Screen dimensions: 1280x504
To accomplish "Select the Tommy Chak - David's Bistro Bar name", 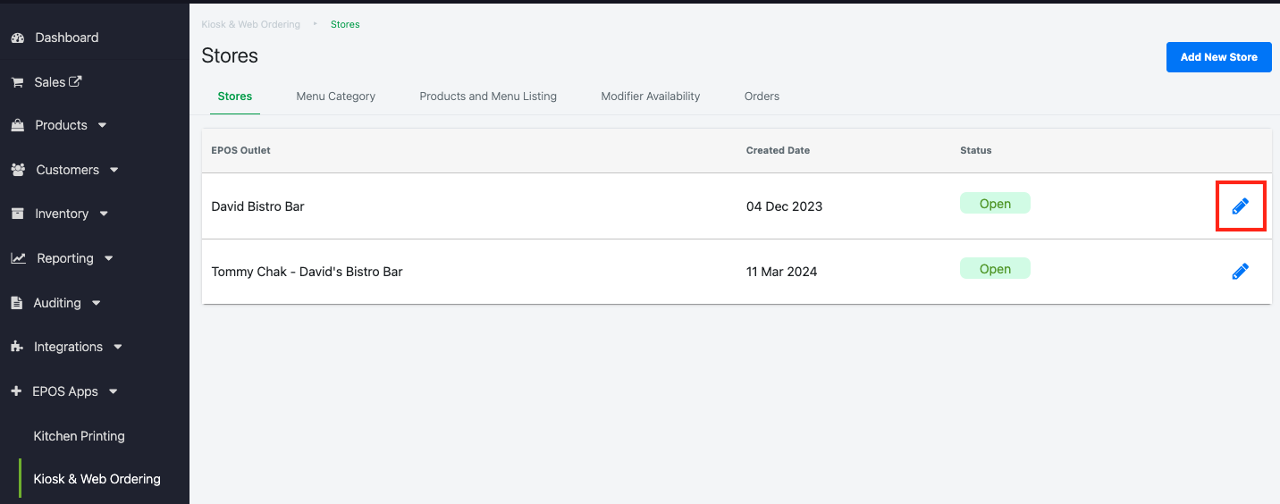I will pyautogui.click(x=307, y=272).
